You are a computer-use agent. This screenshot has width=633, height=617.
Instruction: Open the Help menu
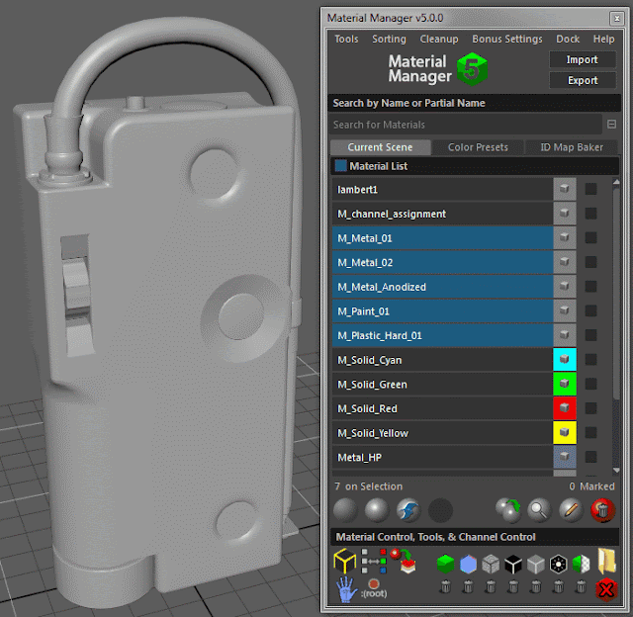point(604,40)
